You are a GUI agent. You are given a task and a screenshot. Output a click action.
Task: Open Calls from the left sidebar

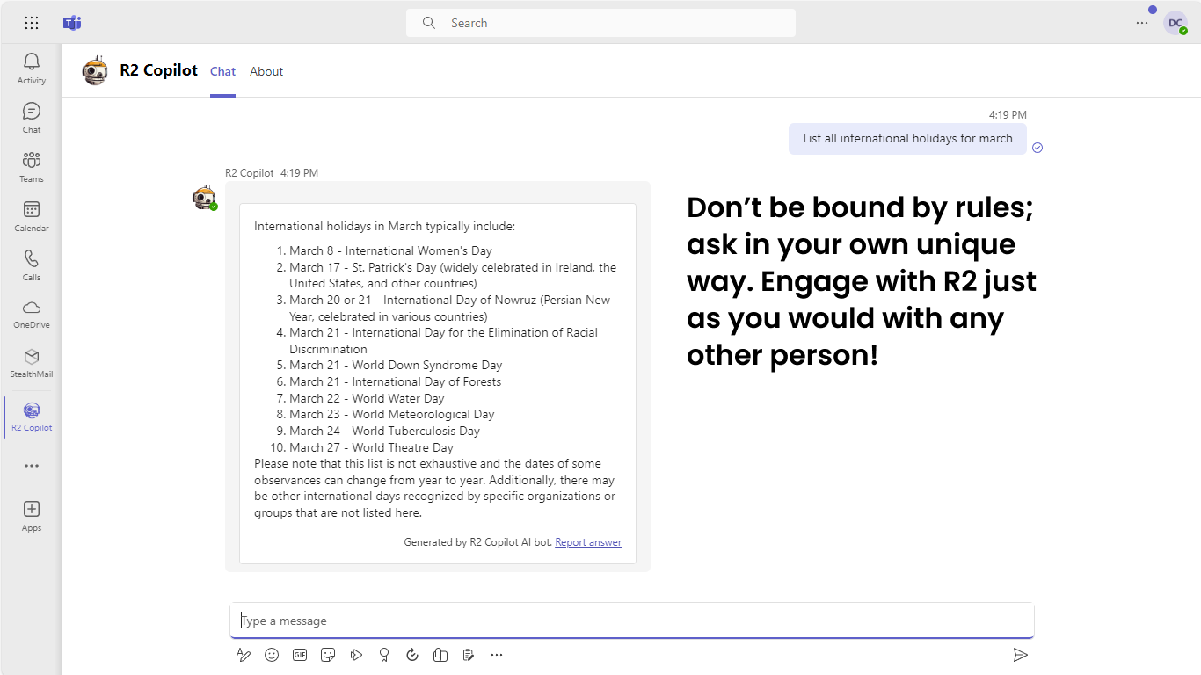[x=32, y=265]
